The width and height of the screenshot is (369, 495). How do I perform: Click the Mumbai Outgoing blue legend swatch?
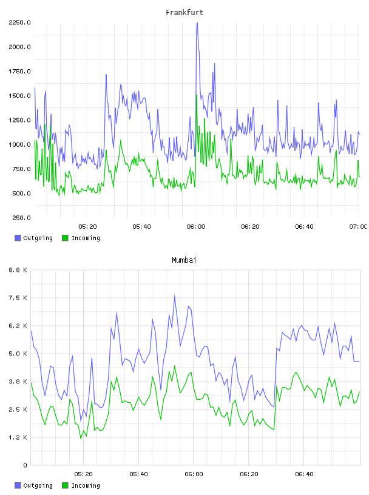coord(18,485)
